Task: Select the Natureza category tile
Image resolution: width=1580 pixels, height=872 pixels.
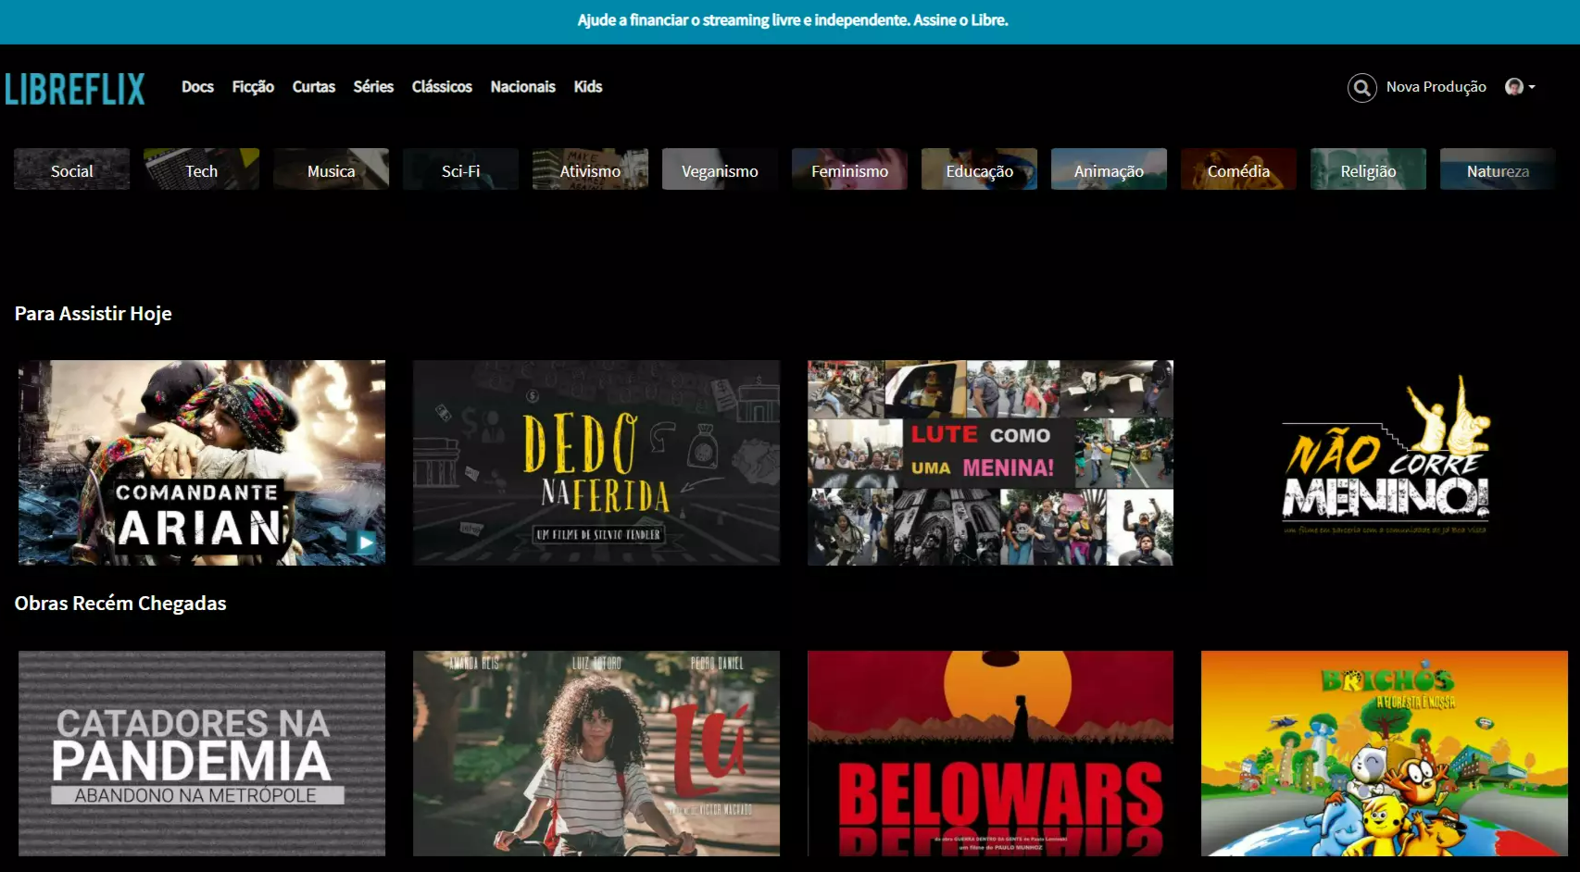Action: [x=1498, y=169]
